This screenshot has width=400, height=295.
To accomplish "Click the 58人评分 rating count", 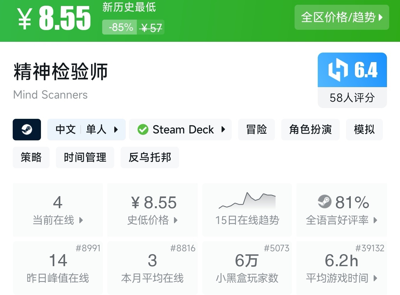I will (352, 98).
